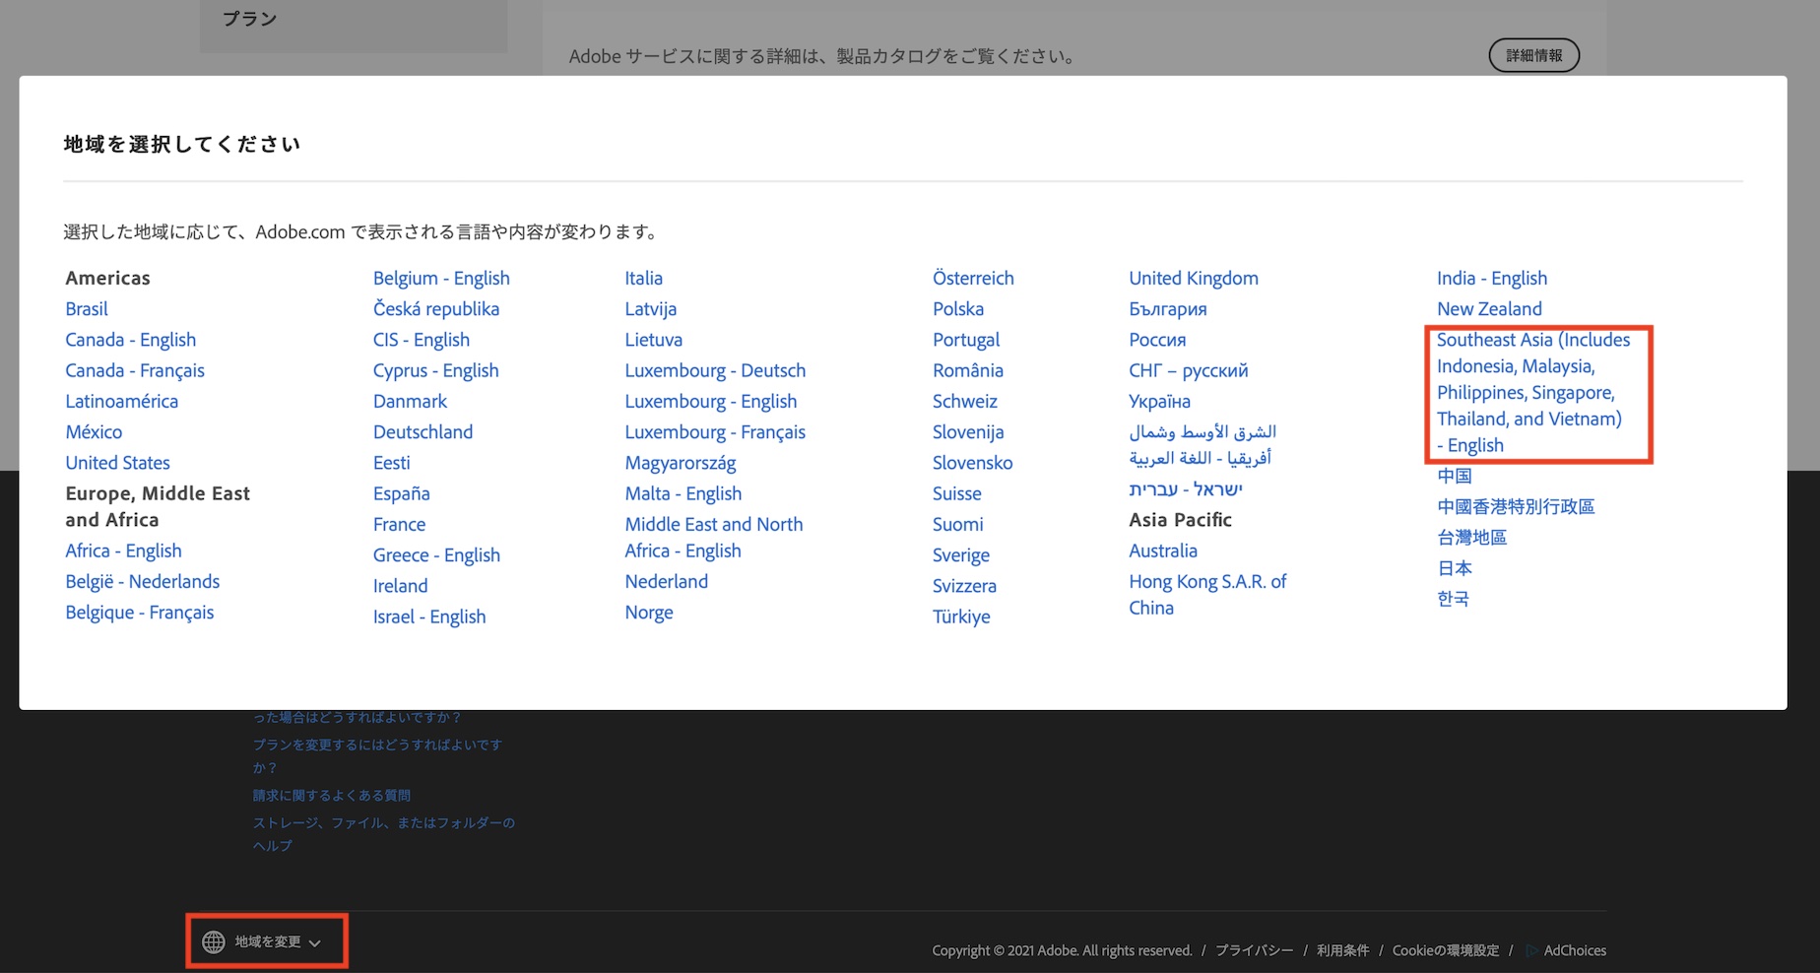Select Cyprus - English region
Image resolution: width=1820 pixels, height=973 pixels.
click(x=436, y=370)
